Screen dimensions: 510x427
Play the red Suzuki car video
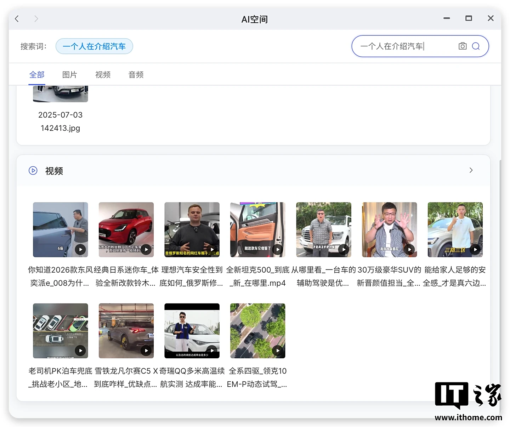pos(126,229)
